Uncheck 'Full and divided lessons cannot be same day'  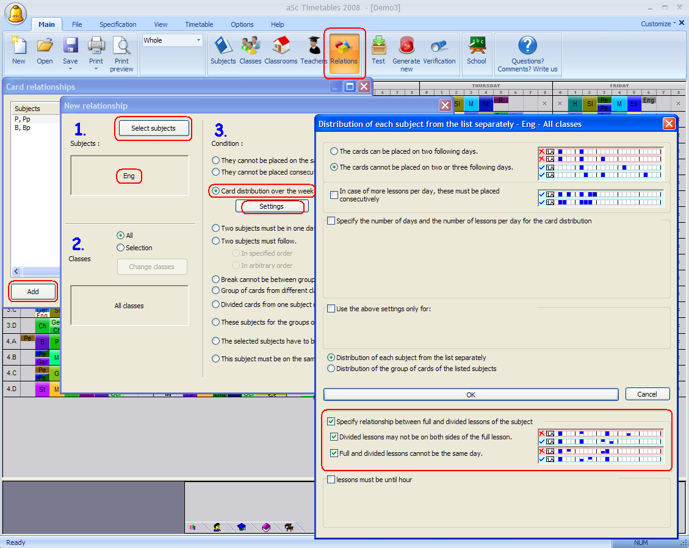point(334,453)
